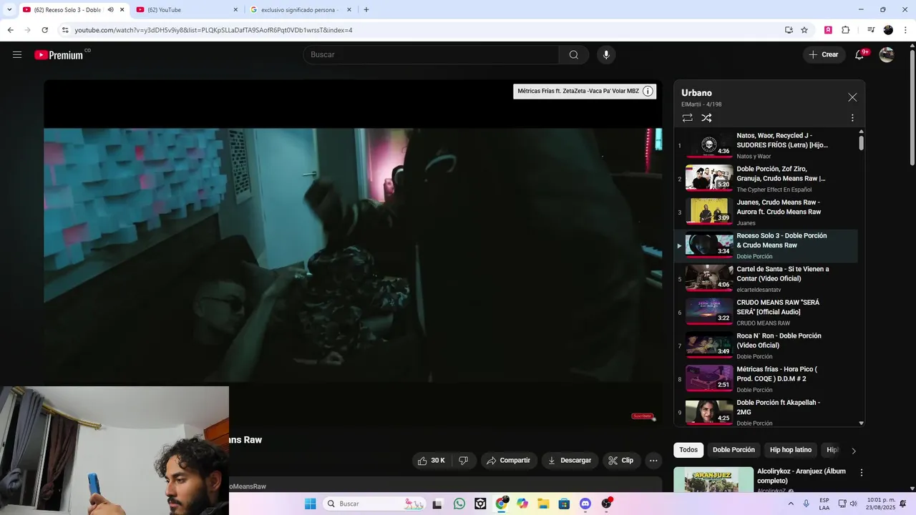Focus the YouTube Buscar search field
Screen dimensions: 916x515
tap(431, 55)
